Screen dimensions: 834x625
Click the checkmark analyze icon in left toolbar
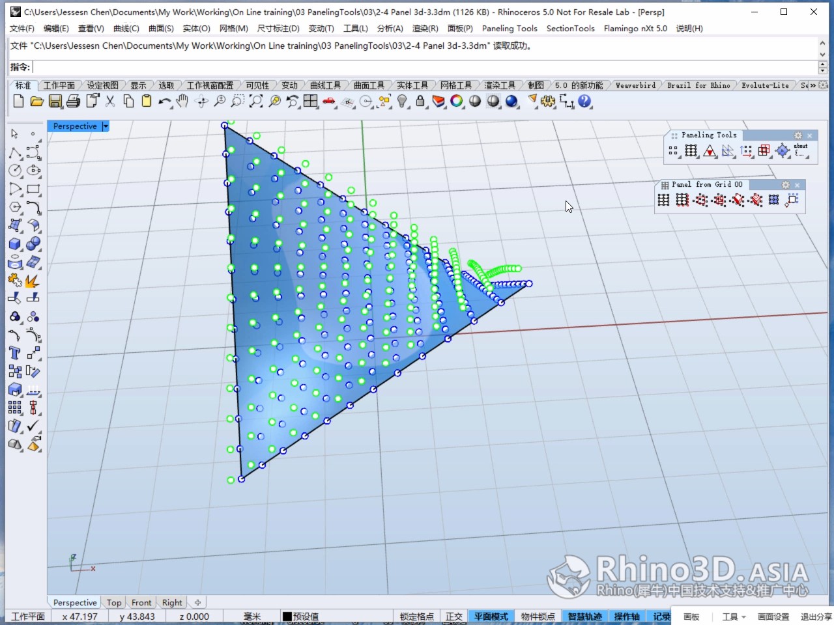point(33,426)
